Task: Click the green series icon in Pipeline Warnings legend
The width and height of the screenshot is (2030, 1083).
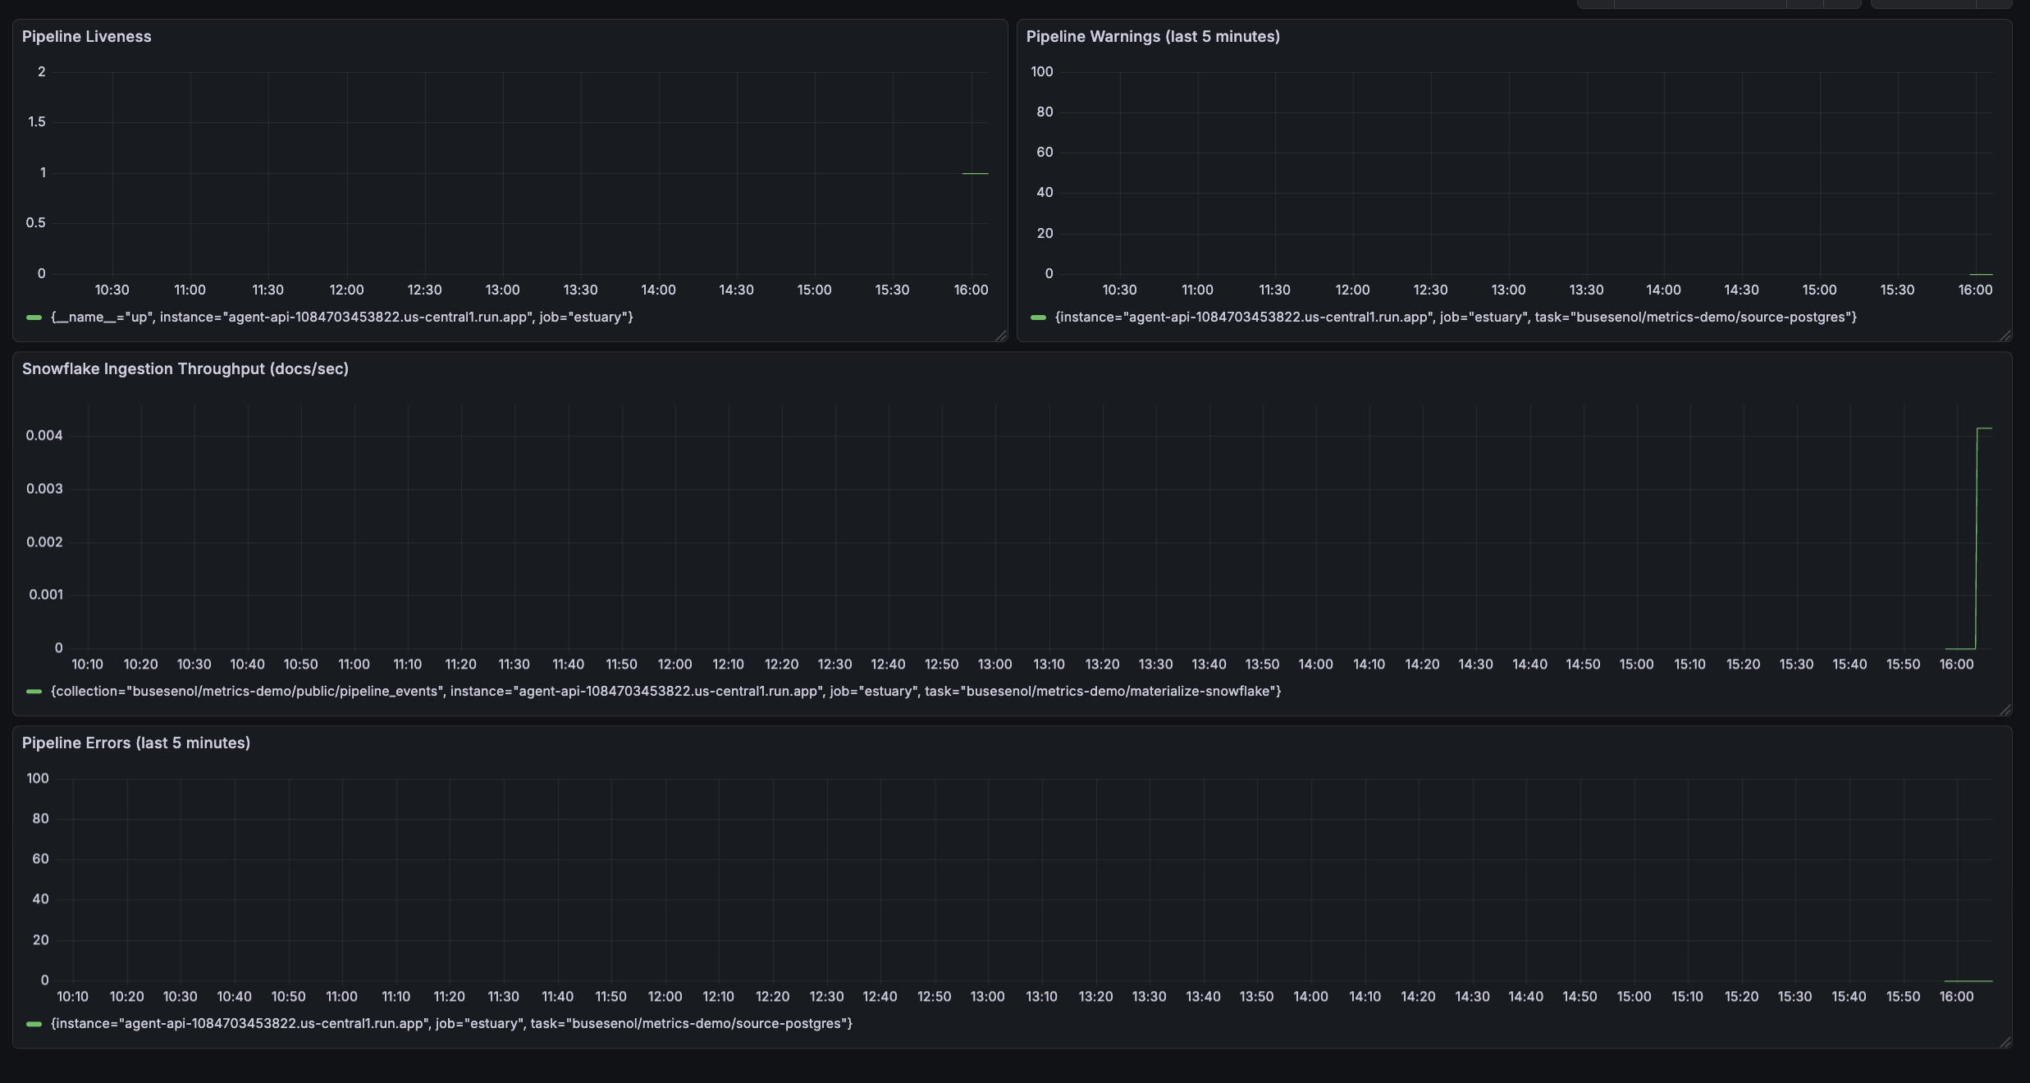Action: [x=1040, y=317]
